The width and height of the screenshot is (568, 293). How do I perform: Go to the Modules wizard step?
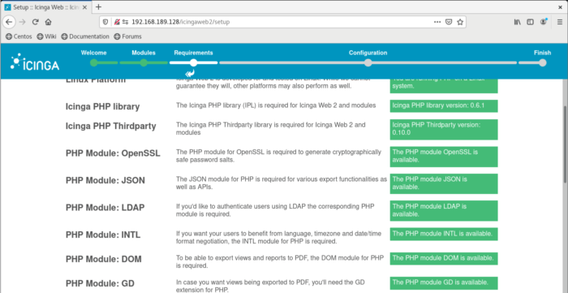(x=144, y=53)
